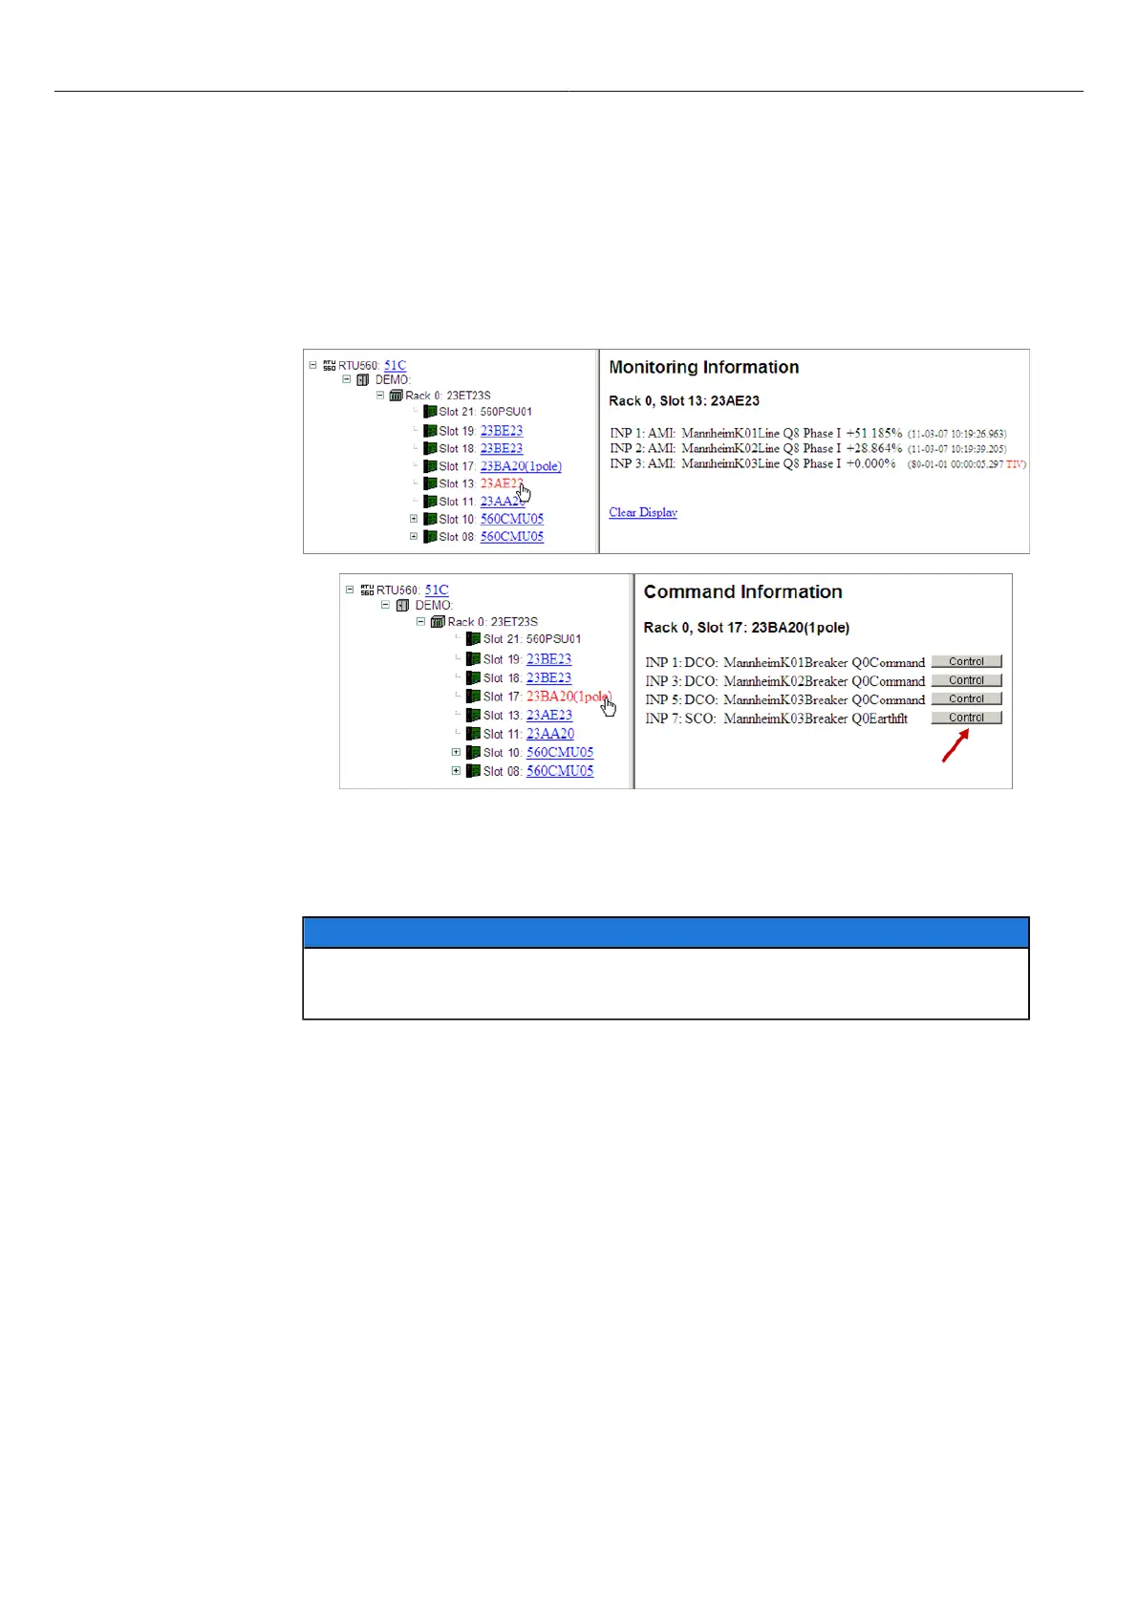Collapse Rack 0 node in lower Command tree
The image size is (1138, 1609).
coord(421,621)
